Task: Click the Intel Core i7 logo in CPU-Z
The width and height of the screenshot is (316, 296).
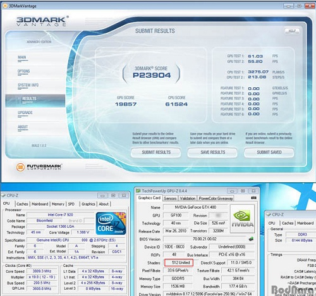Action: click(111, 223)
